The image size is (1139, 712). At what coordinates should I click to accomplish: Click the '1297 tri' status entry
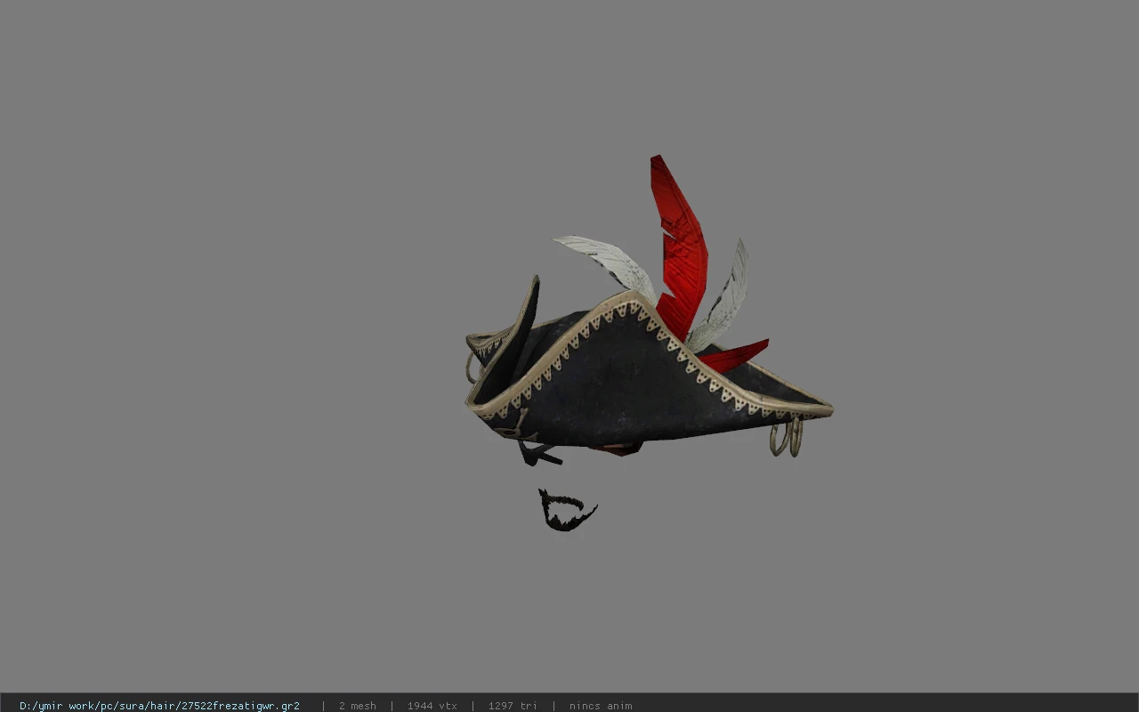tap(513, 706)
